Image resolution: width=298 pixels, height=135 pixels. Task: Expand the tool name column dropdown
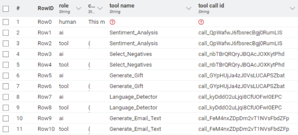click(x=188, y=8)
